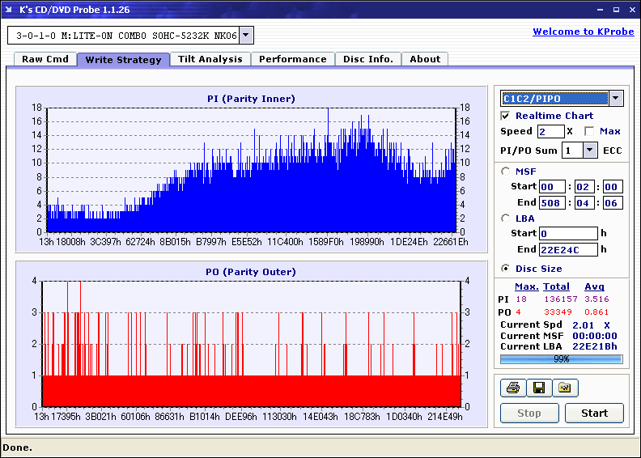Follow the Welcome to KProbe link

tap(583, 32)
